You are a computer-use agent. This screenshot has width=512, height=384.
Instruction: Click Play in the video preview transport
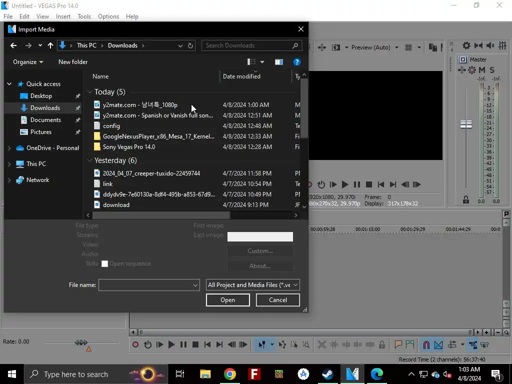(345, 184)
